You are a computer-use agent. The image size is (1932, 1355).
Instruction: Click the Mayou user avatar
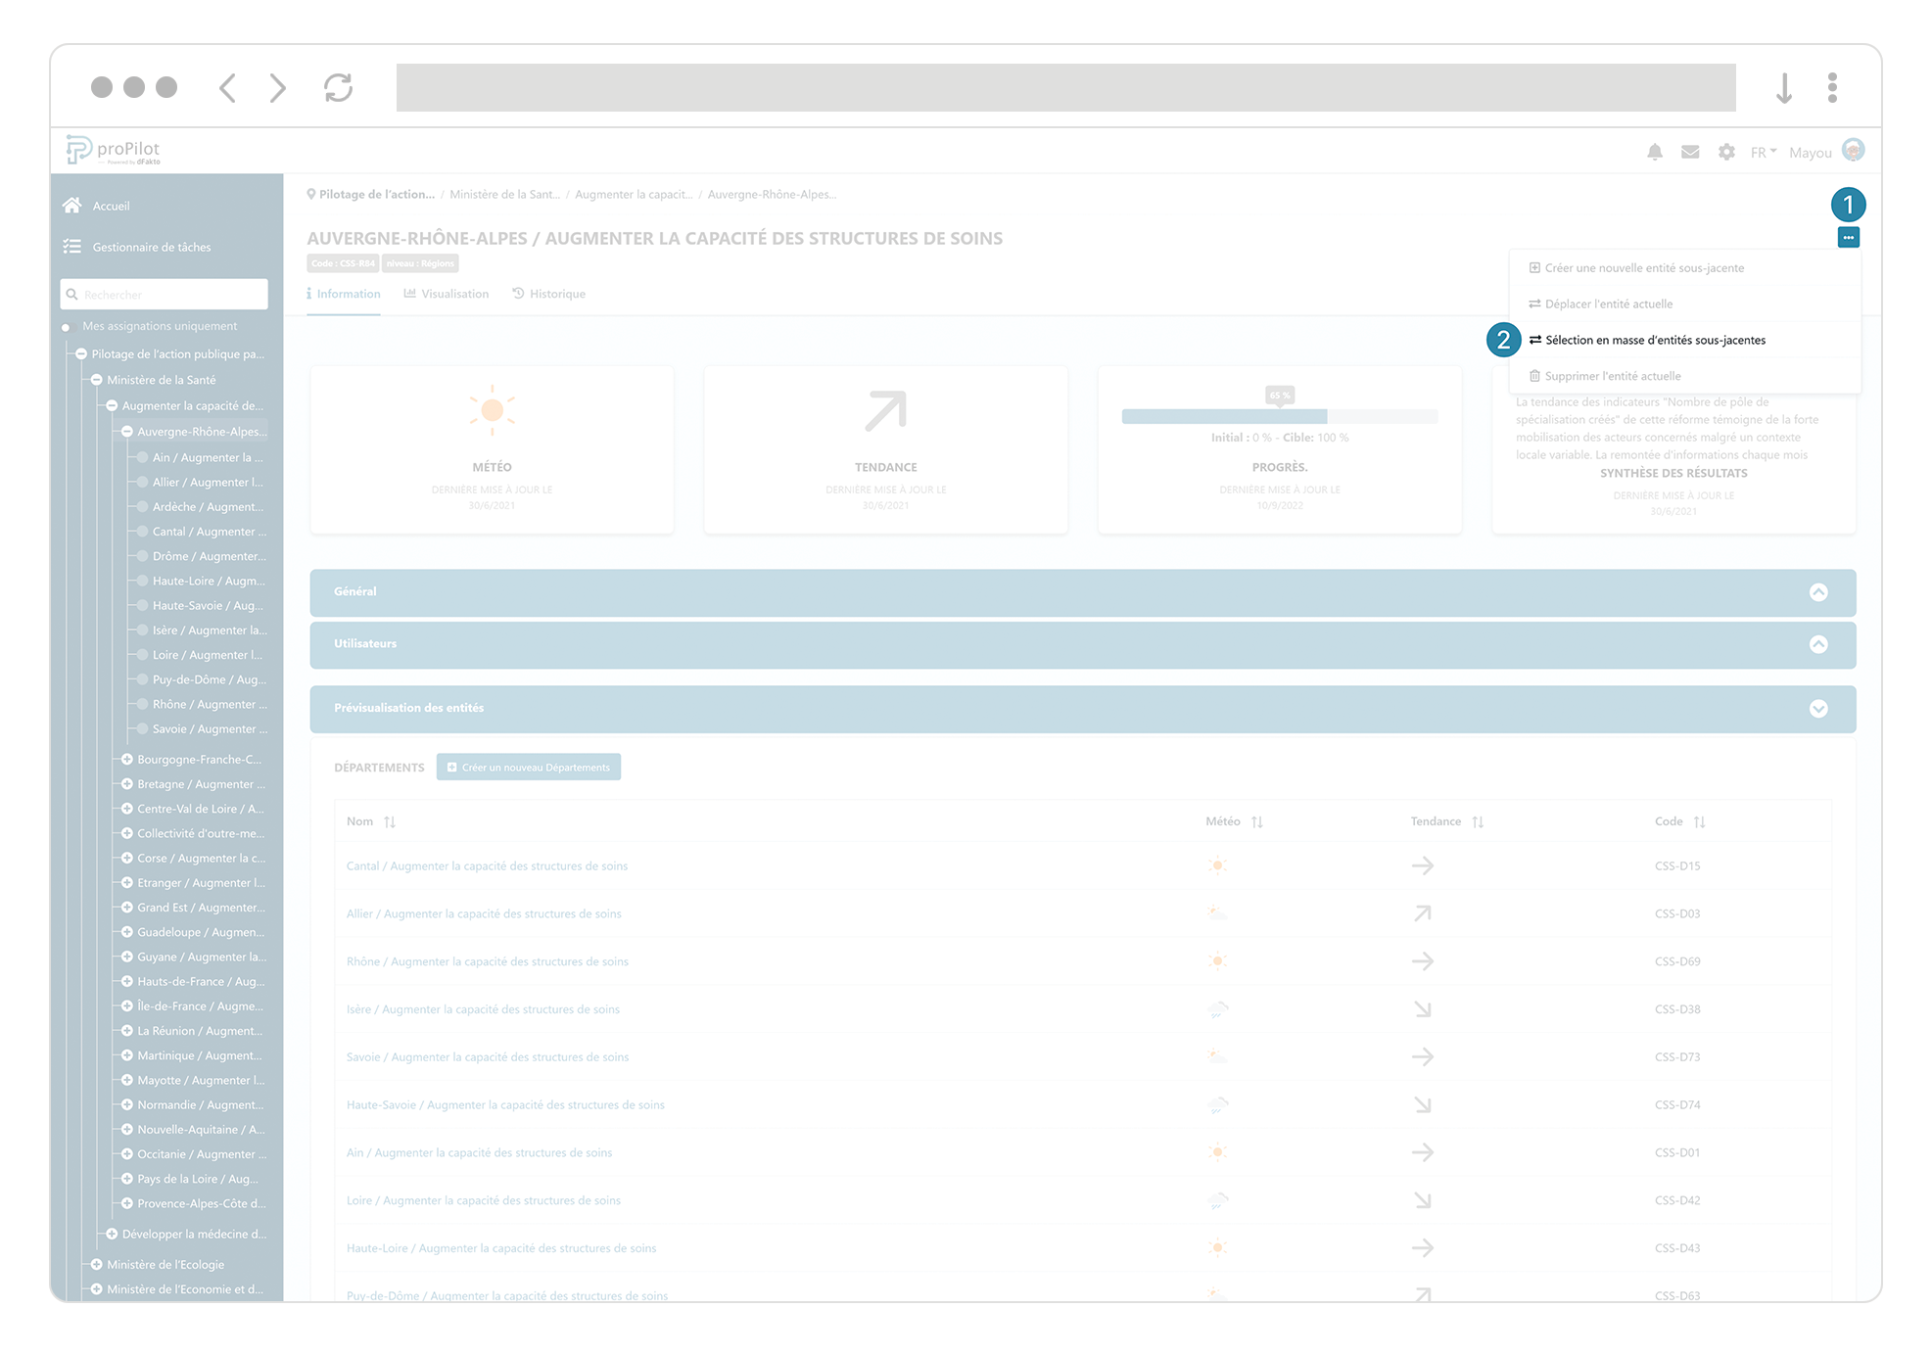pyautogui.click(x=1853, y=151)
